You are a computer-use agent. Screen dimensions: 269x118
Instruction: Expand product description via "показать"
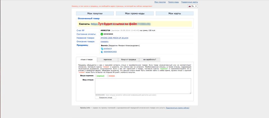click(x=104, y=41)
